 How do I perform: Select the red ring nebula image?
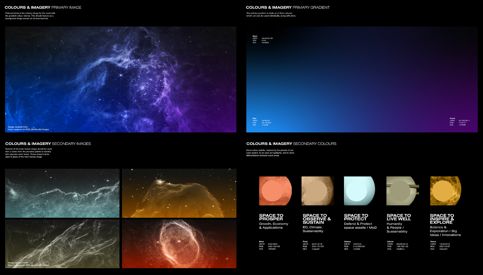coord(179,243)
